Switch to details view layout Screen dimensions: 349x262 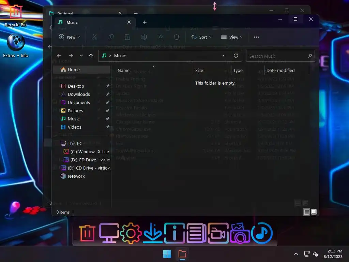tap(306, 212)
